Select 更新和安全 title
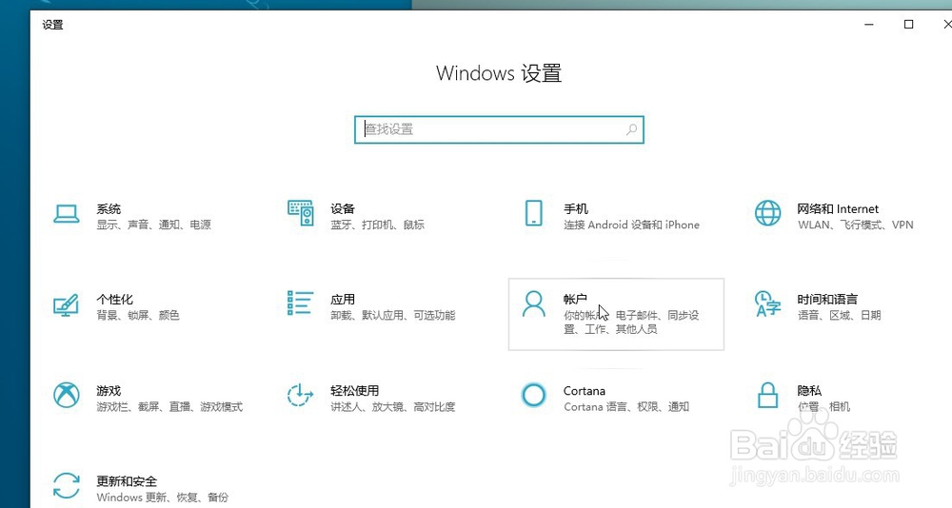This screenshot has width=952, height=508. 127,481
